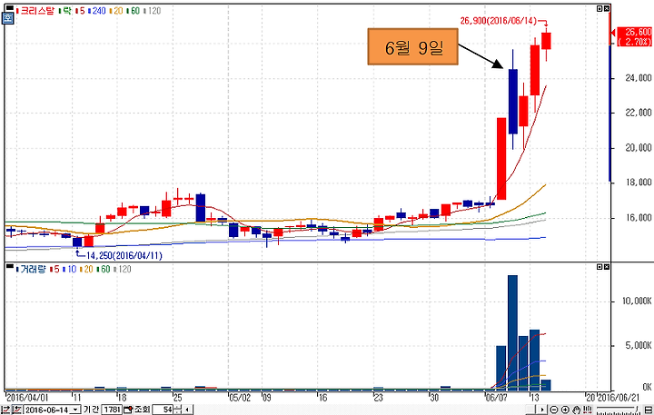Click the 06/07 date axis label
The width and height of the screenshot is (654, 415).
click(497, 397)
